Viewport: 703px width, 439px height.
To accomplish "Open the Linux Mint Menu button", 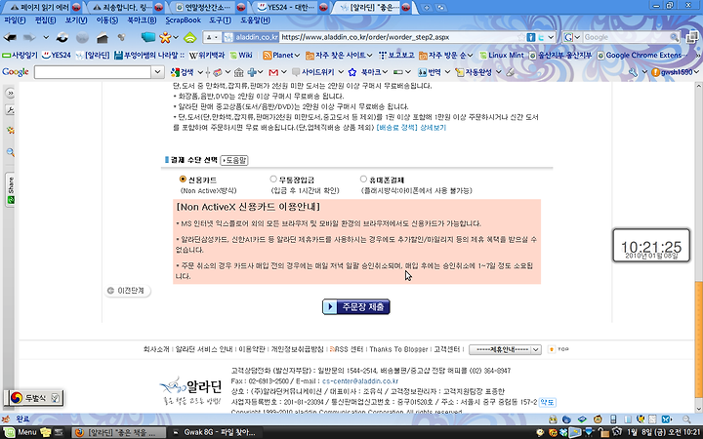I will click(21, 432).
